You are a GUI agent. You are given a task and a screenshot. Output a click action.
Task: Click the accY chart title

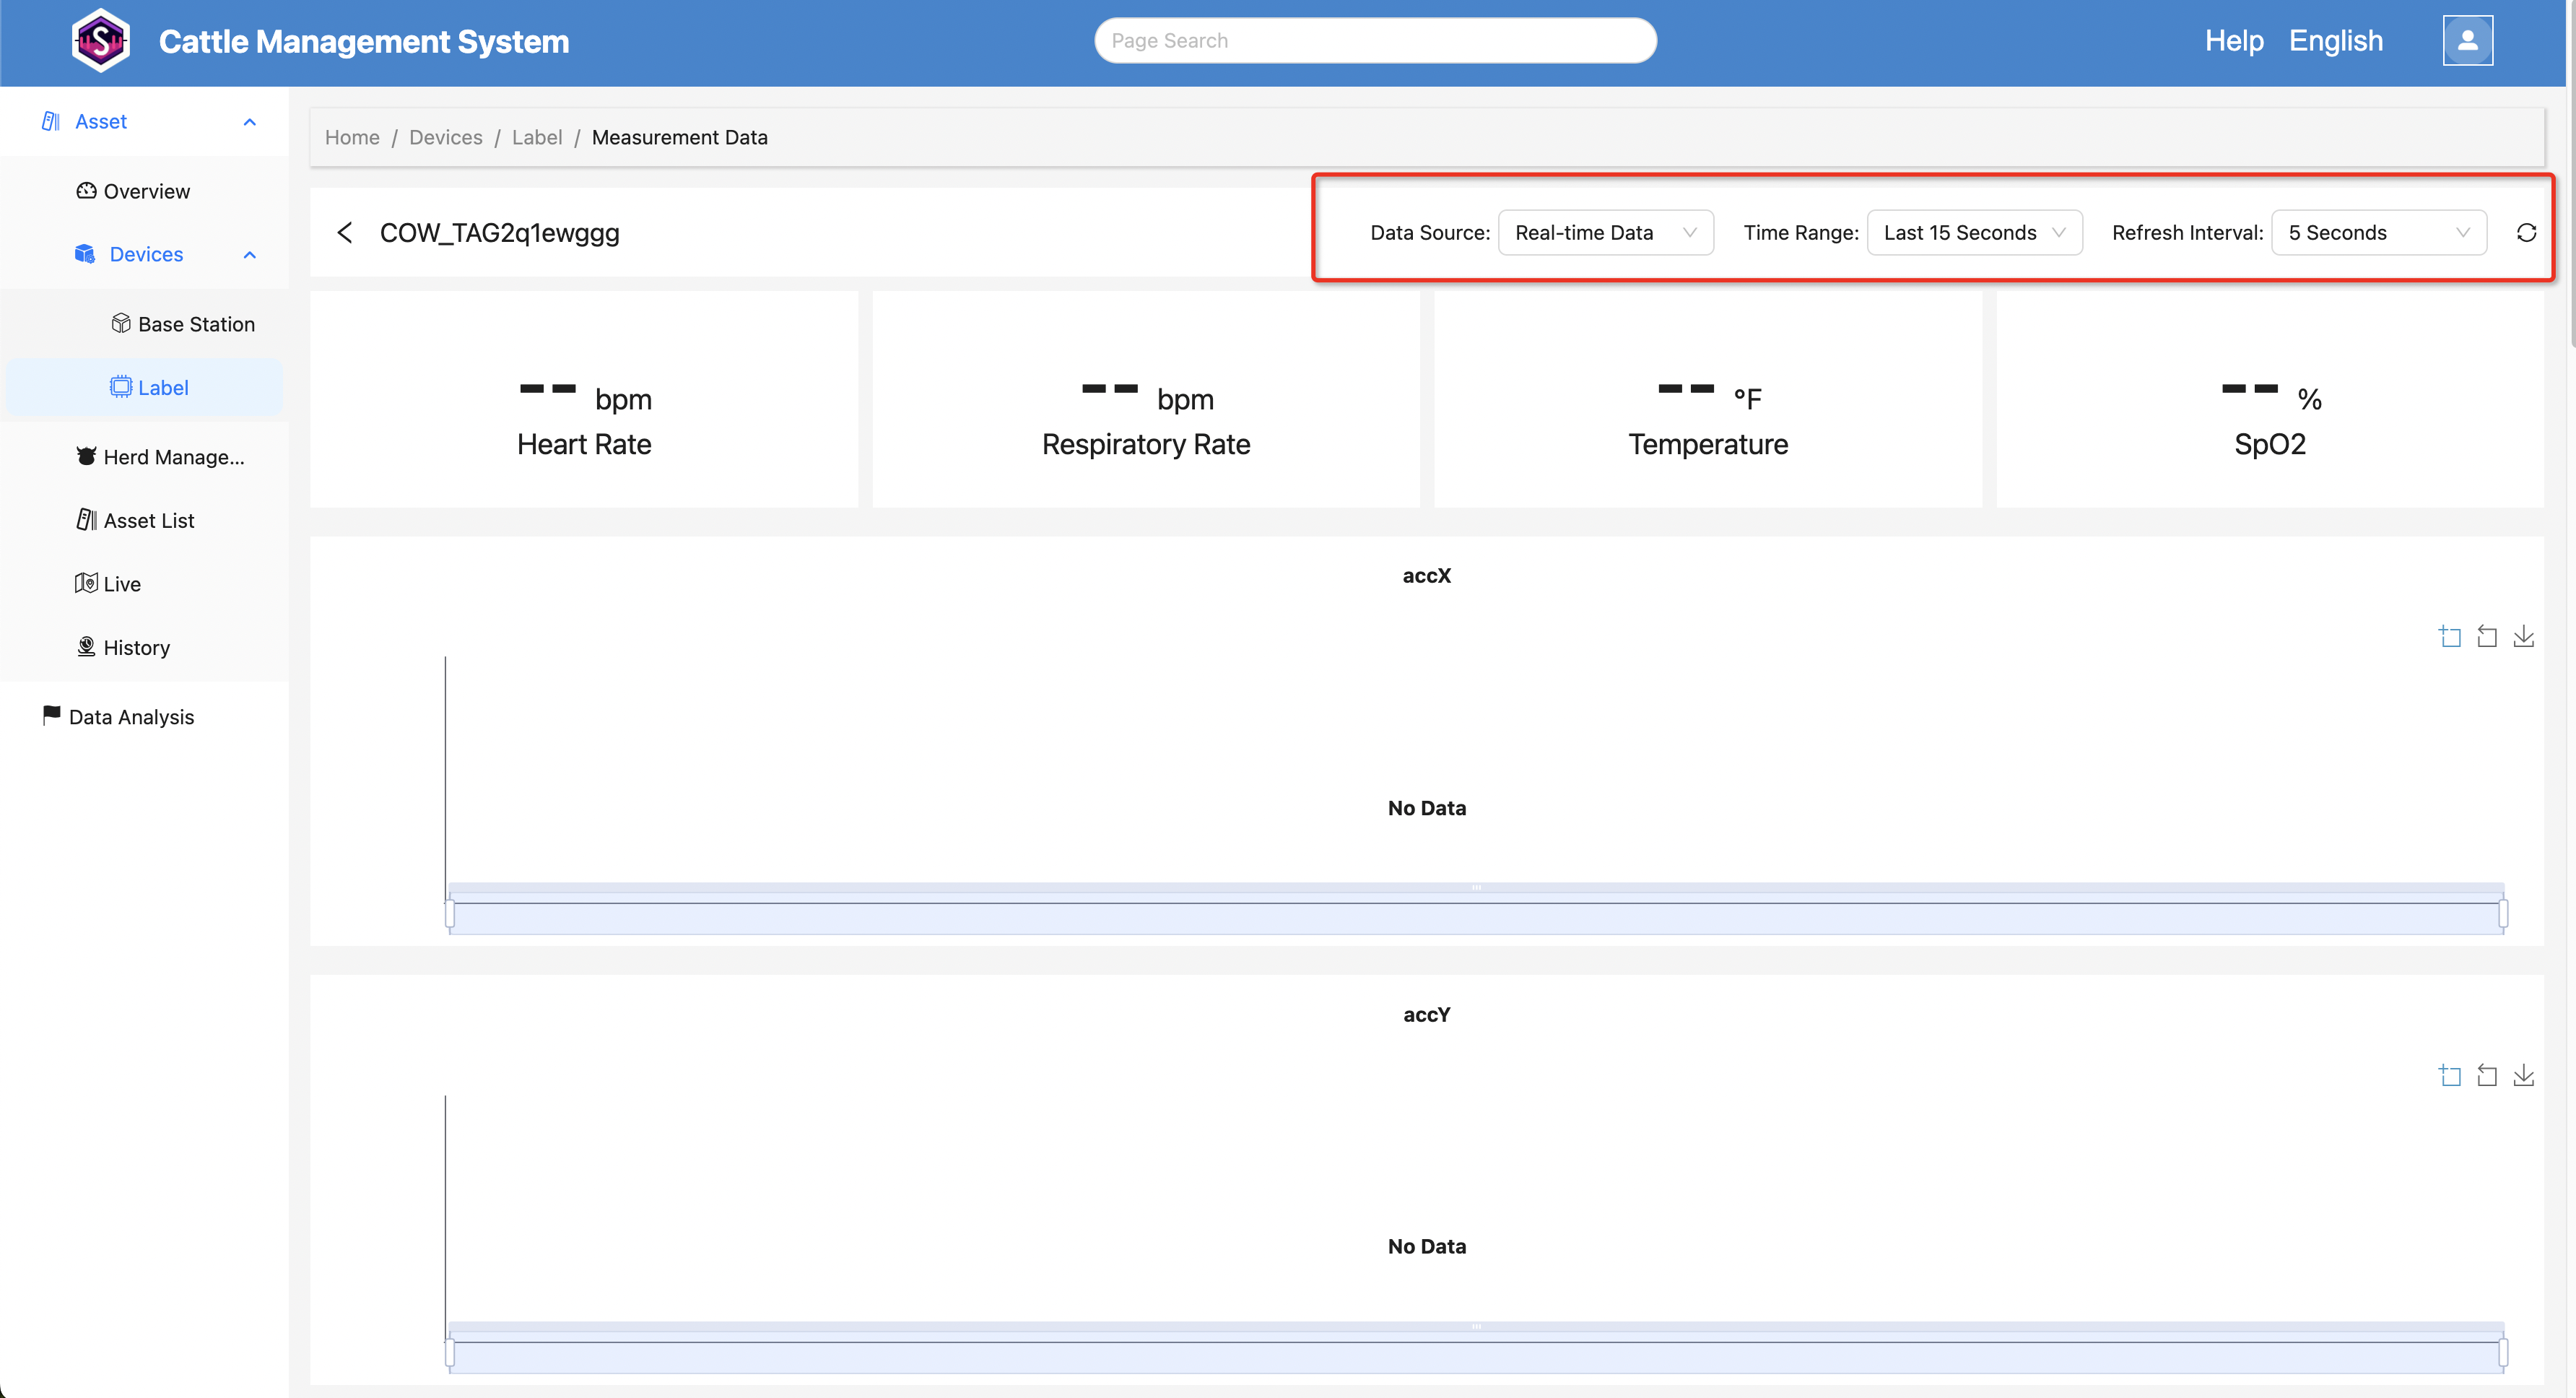tap(1427, 1014)
